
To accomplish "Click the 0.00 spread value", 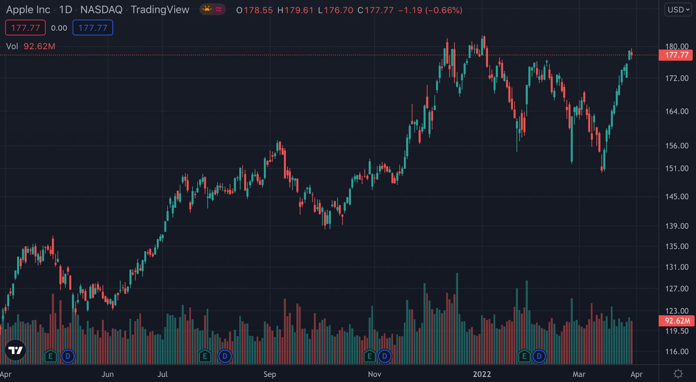I will (59, 28).
